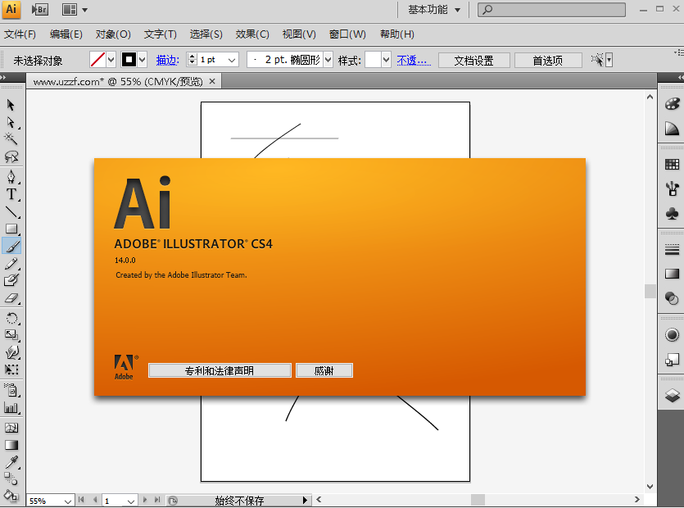
Task: Select the Scale tool
Action: click(11, 335)
